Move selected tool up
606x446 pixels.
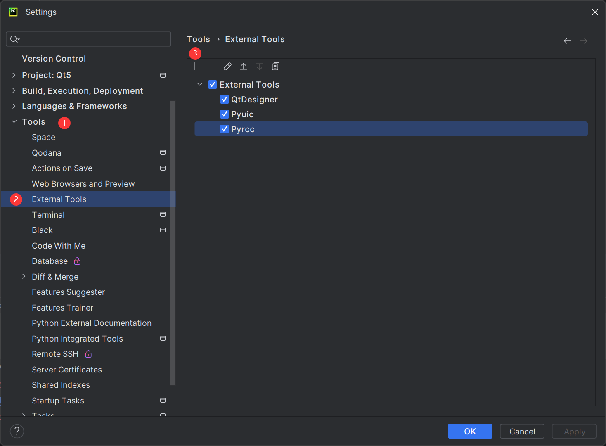pyautogui.click(x=244, y=66)
